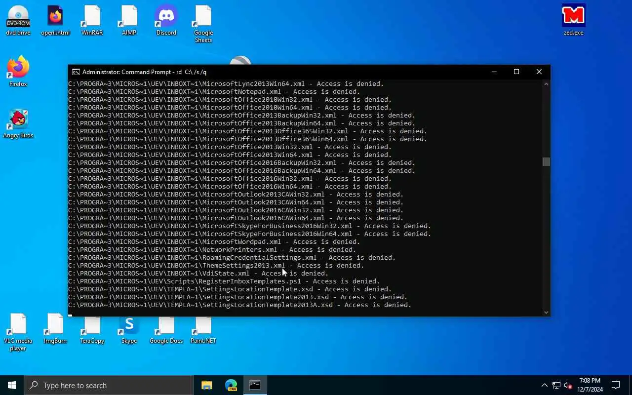The height and width of the screenshot is (395, 632).
Task: Launch the AIMP desktop shortcut
Action: tap(129, 20)
